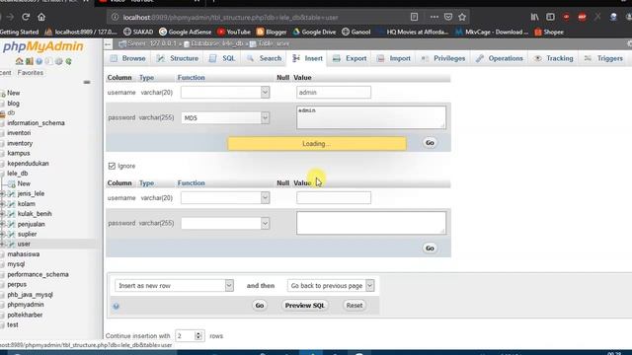Open the Privileges tab
This screenshot has height=355, width=632.
pyautogui.click(x=443, y=58)
